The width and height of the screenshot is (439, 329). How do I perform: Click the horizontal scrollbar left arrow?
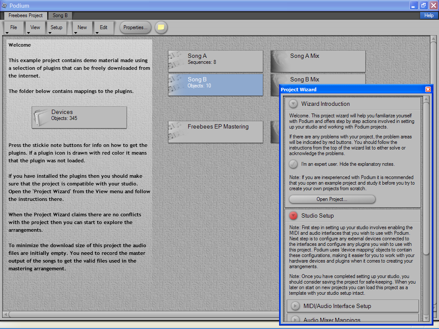click(x=5, y=314)
